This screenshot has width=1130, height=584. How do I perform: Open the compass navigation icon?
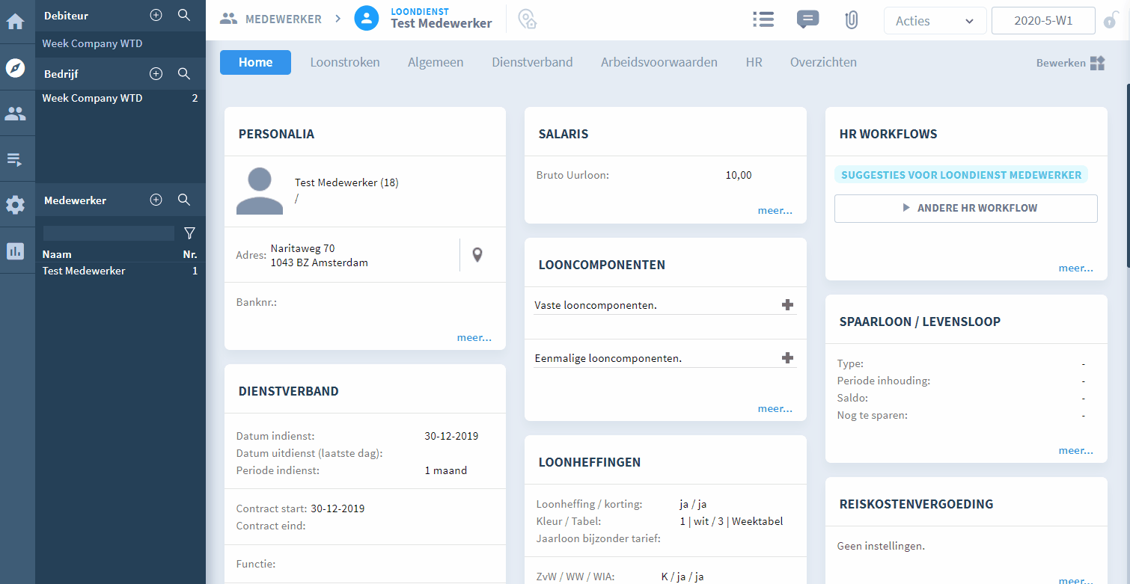click(x=16, y=68)
